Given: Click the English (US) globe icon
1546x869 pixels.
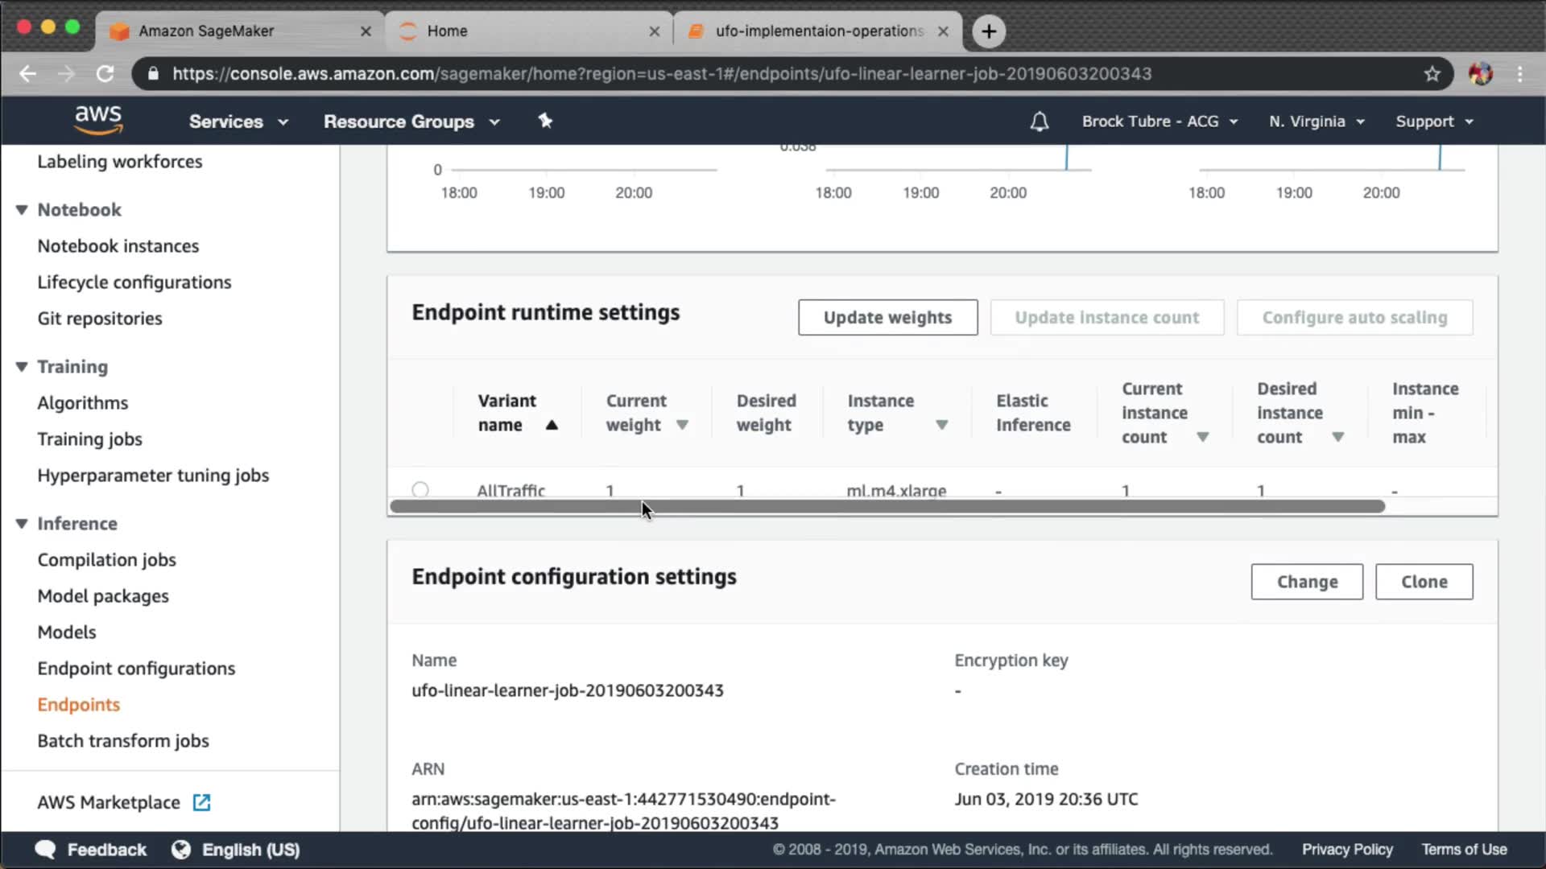Looking at the screenshot, I should pyautogui.click(x=181, y=850).
